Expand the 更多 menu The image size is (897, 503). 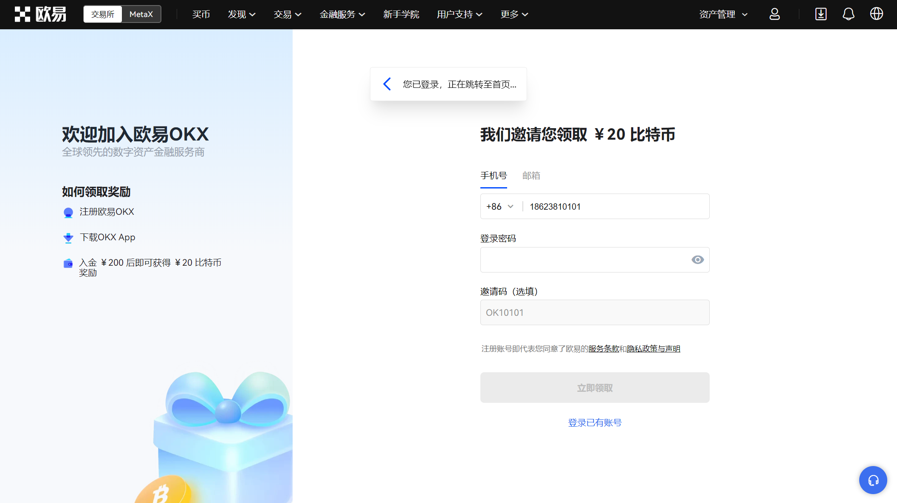pyautogui.click(x=514, y=14)
